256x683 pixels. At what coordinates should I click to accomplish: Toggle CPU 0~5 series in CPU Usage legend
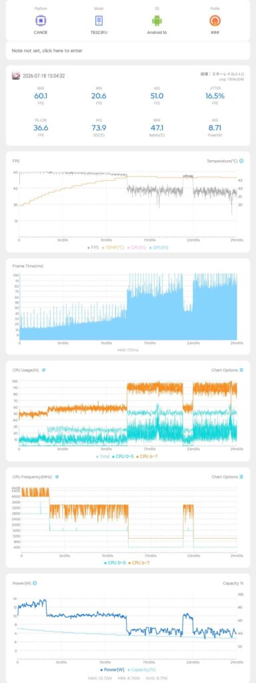coord(123,456)
